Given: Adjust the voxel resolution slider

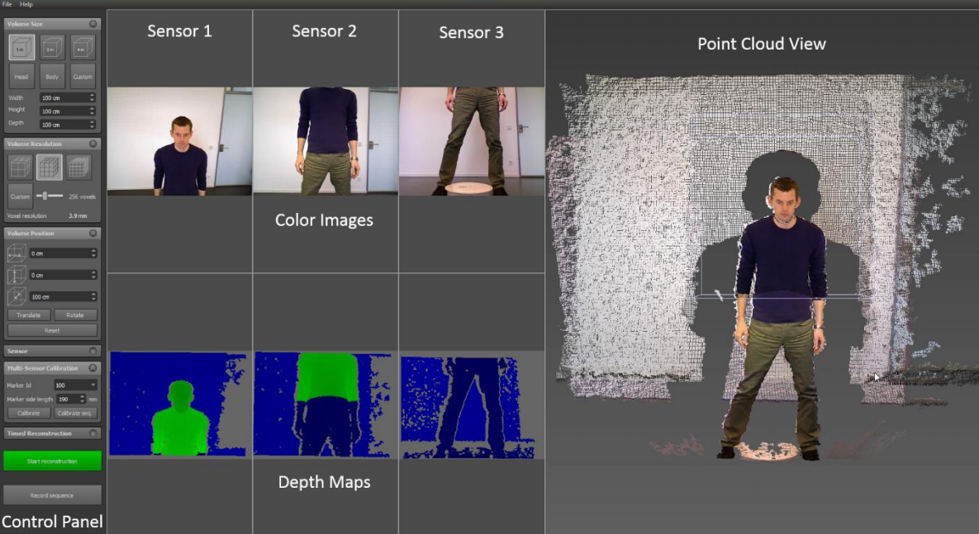Looking at the screenshot, I should (x=45, y=196).
